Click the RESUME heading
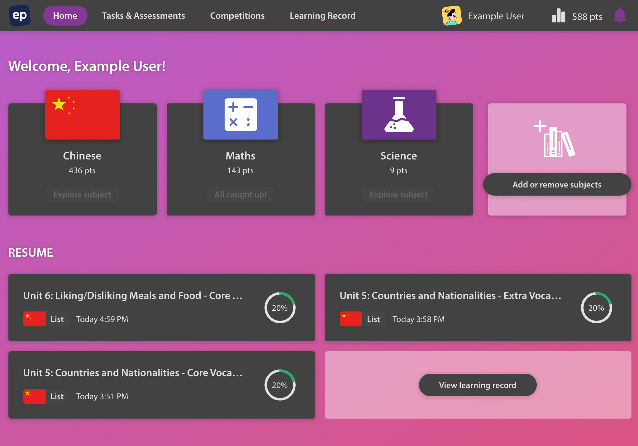Viewport: 638px width, 446px height. point(31,253)
